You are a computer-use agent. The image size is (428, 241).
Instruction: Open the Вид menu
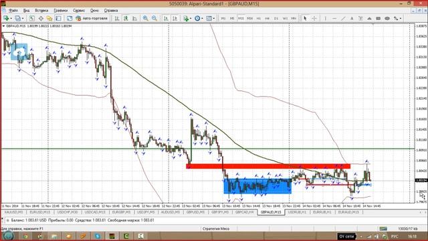click(x=26, y=11)
